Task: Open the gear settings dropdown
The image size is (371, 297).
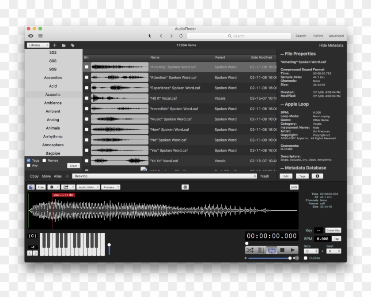Action: pyautogui.click(x=53, y=187)
